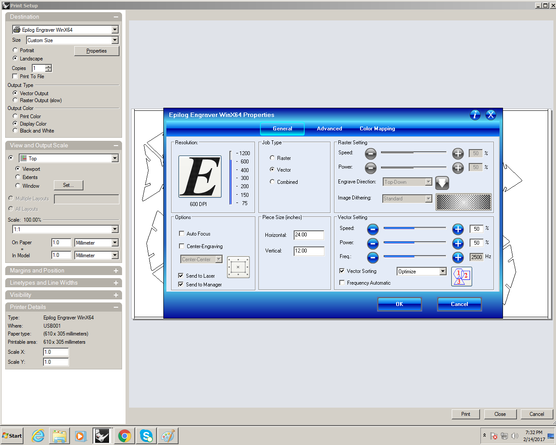Click the Set... button
Image resolution: width=556 pixels, height=445 pixels.
[x=68, y=185]
